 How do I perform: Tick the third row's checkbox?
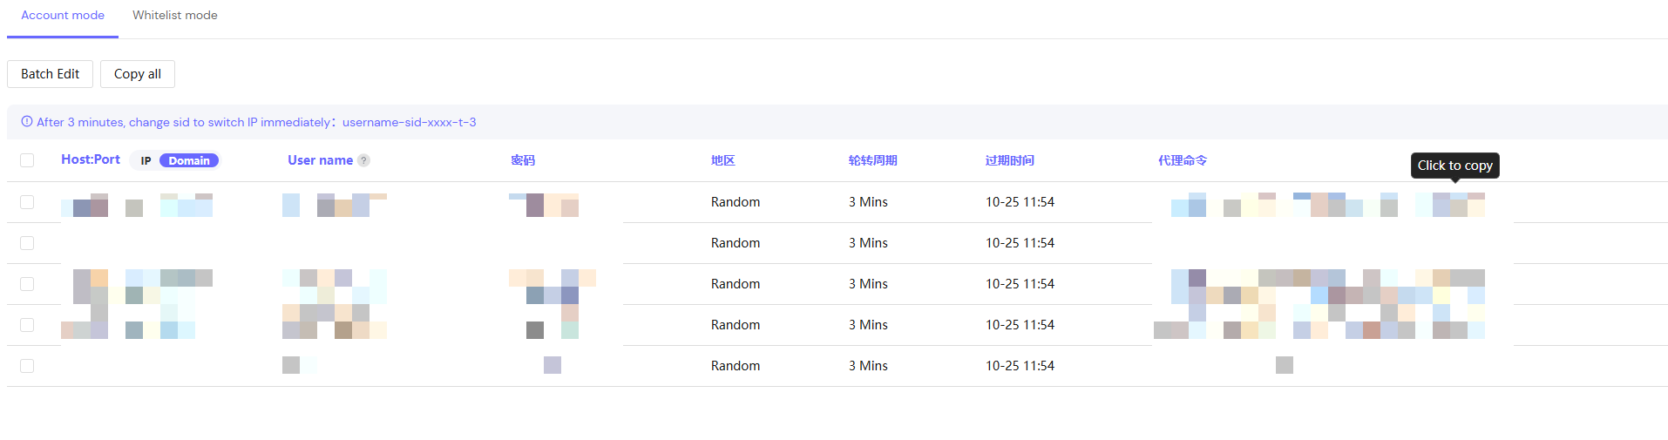(27, 284)
